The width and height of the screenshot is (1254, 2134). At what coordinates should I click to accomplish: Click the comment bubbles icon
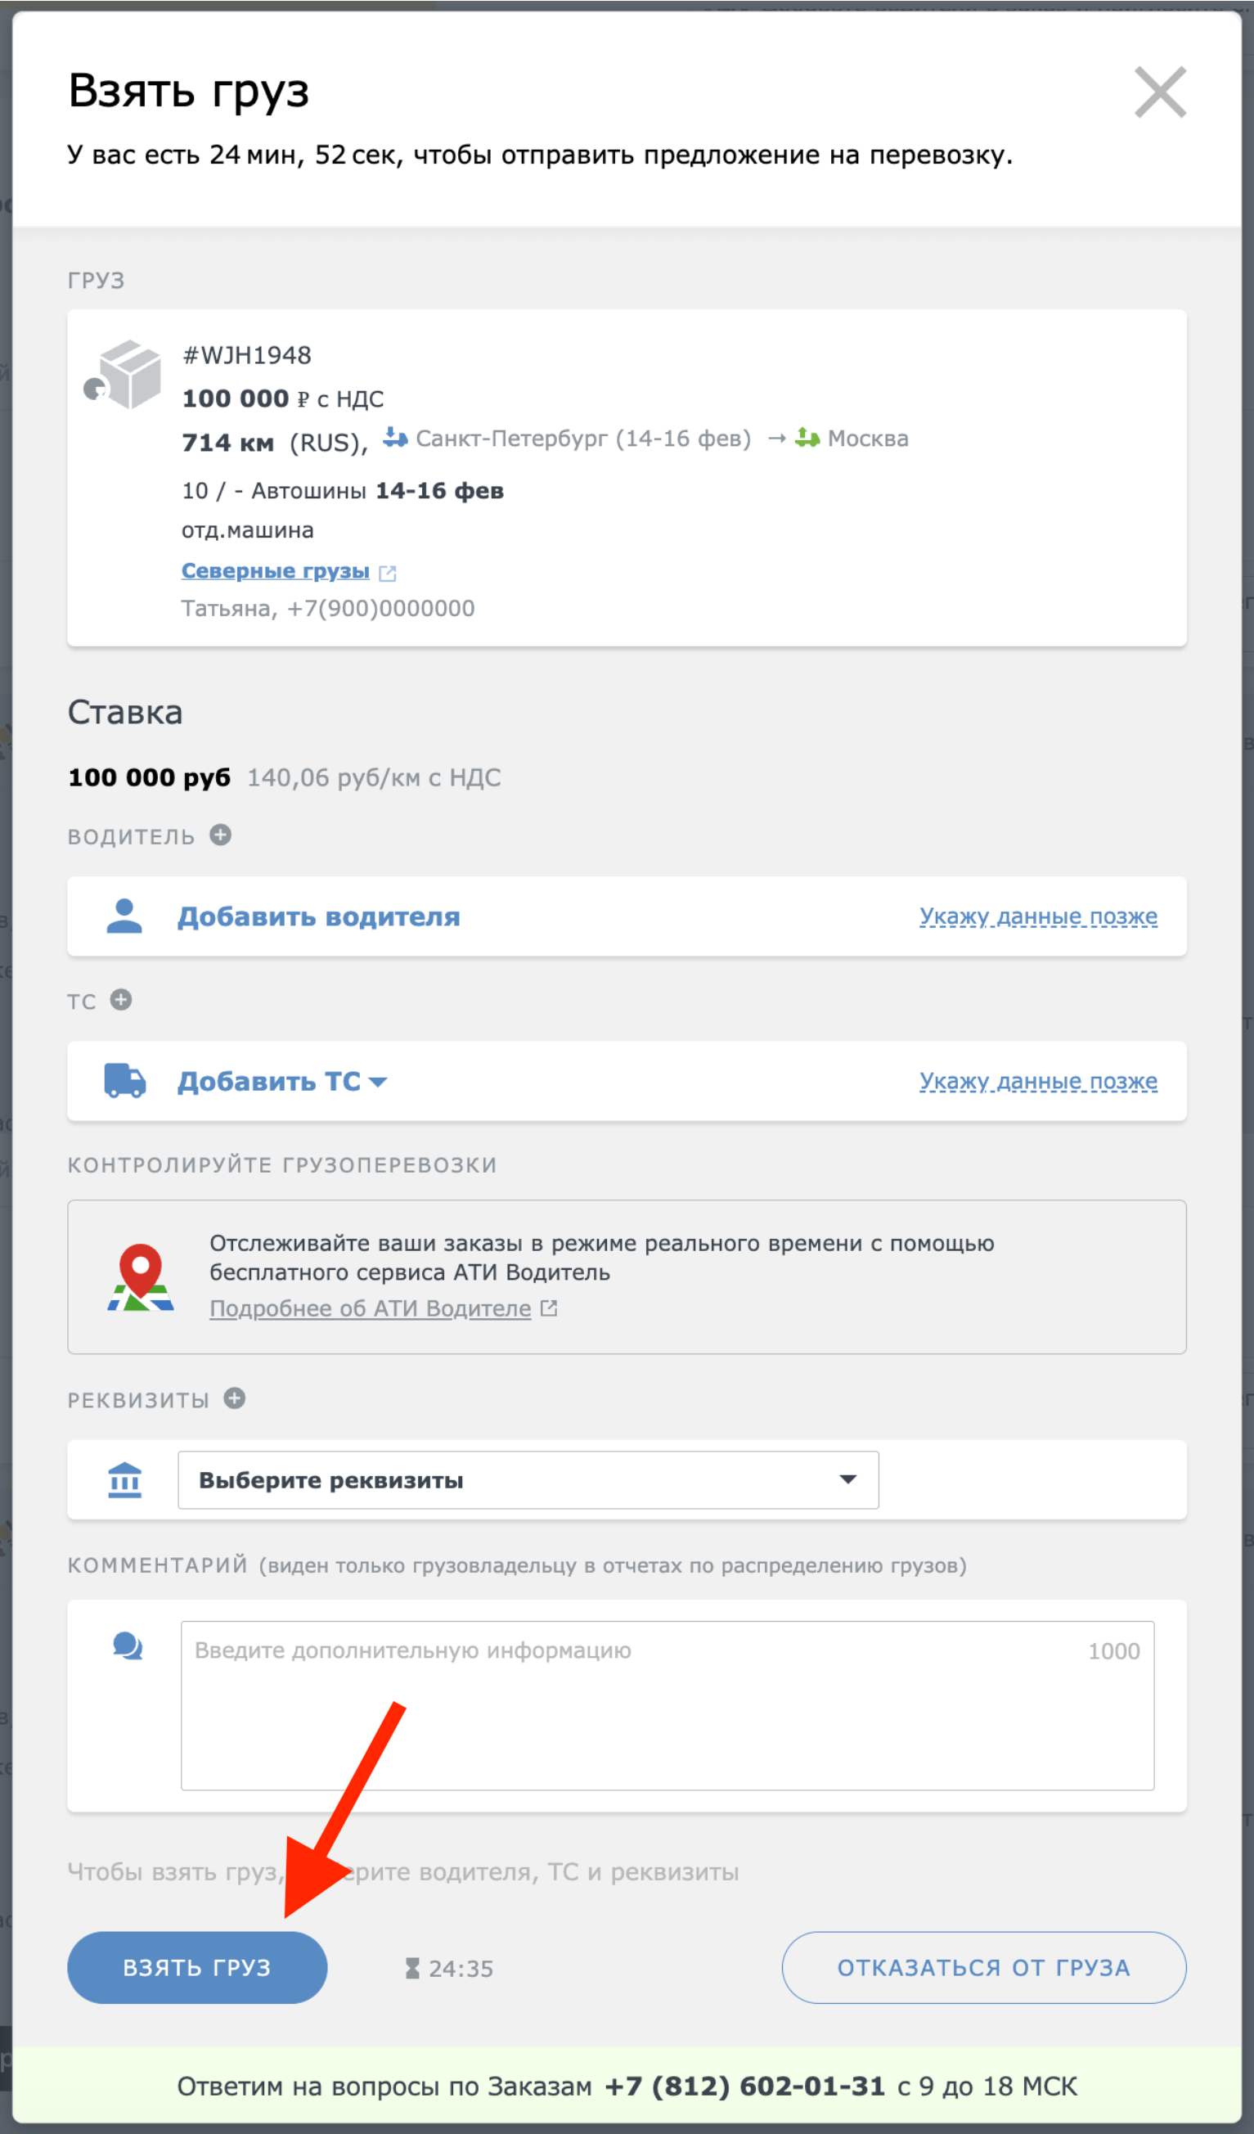click(128, 1646)
